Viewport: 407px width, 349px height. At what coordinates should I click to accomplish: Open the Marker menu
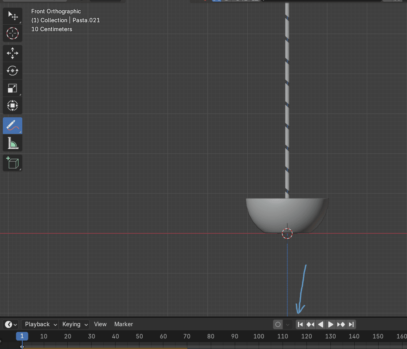(124, 324)
